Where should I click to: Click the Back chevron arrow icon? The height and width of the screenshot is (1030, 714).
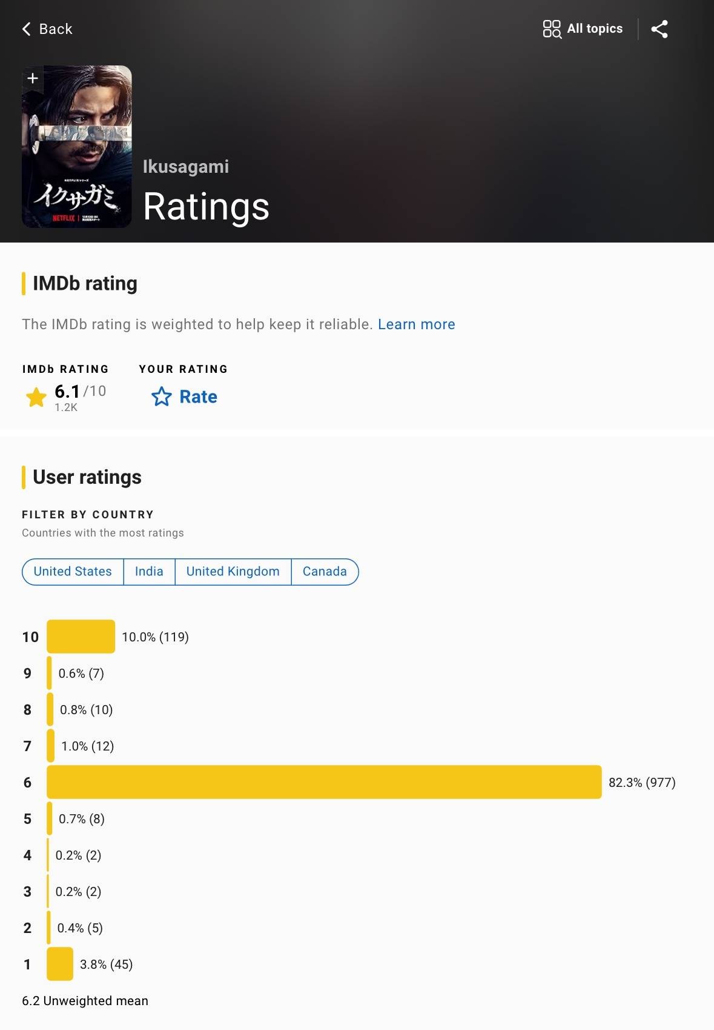click(27, 29)
